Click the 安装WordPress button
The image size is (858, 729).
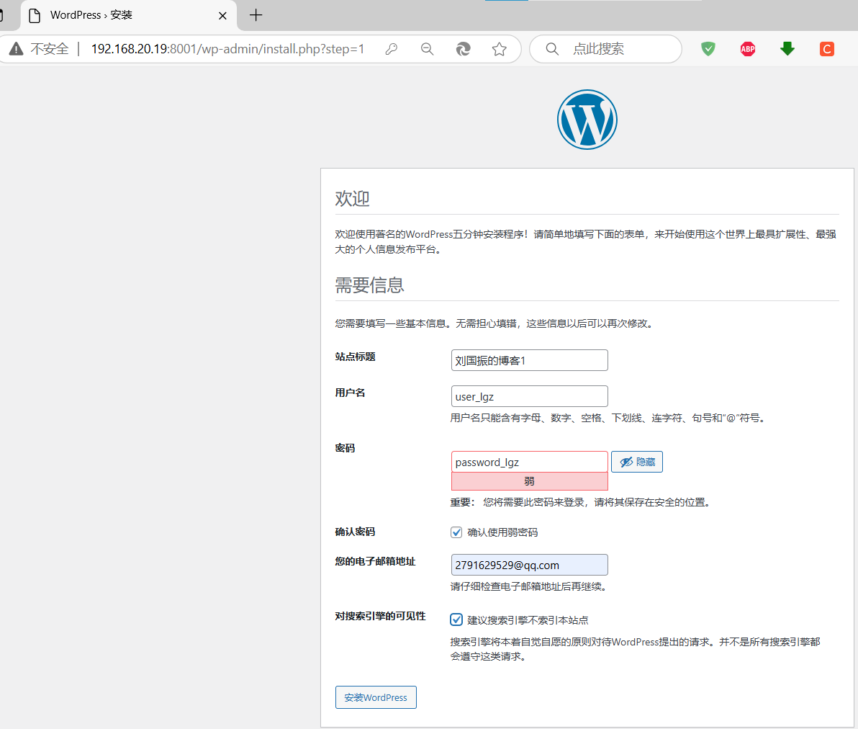coord(376,697)
